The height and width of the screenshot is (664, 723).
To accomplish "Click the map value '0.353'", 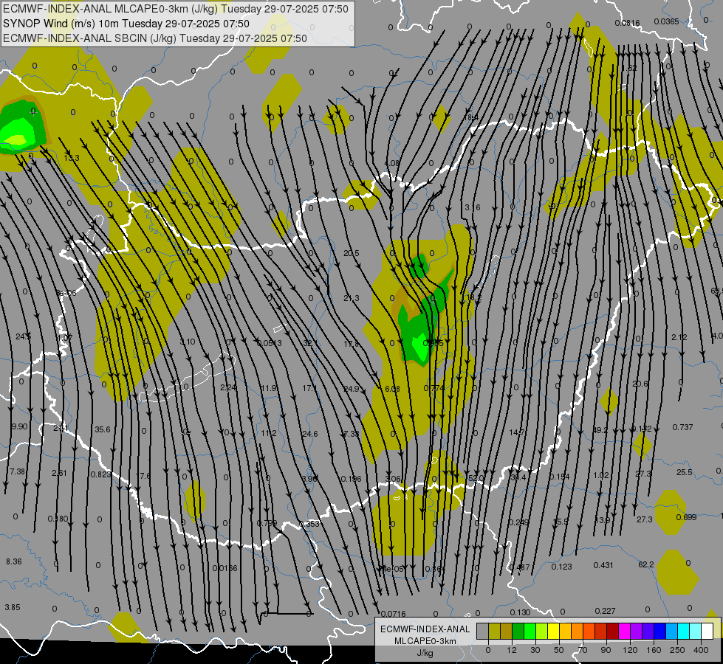I will tap(309, 524).
